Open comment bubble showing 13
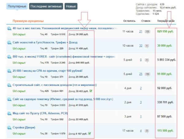The width and height of the screenshot is (184, 139). tap(147, 31)
